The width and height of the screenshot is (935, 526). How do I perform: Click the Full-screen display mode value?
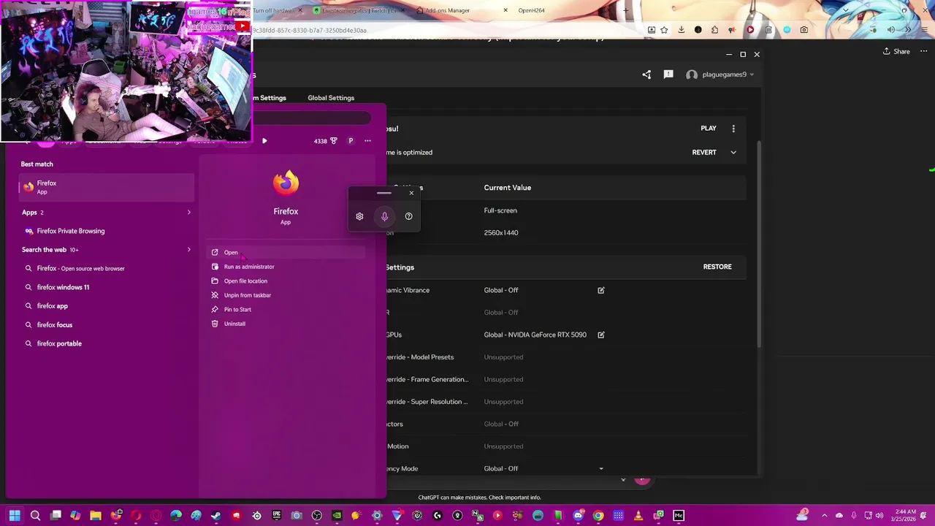pyautogui.click(x=500, y=210)
